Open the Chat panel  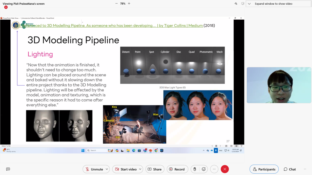click(x=290, y=169)
